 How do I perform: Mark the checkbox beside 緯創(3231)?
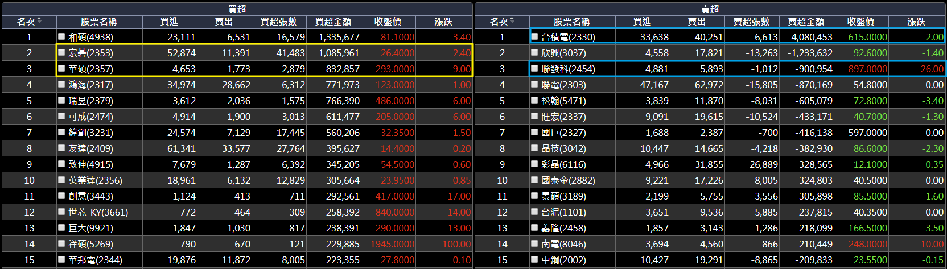pyautogui.click(x=61, y=132)
